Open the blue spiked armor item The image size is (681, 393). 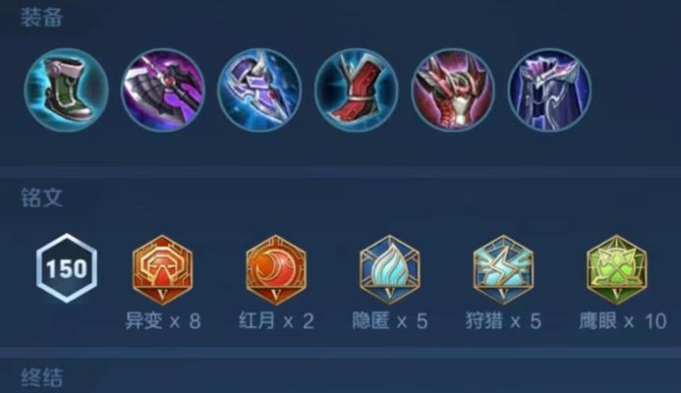[x=259, y=89]
